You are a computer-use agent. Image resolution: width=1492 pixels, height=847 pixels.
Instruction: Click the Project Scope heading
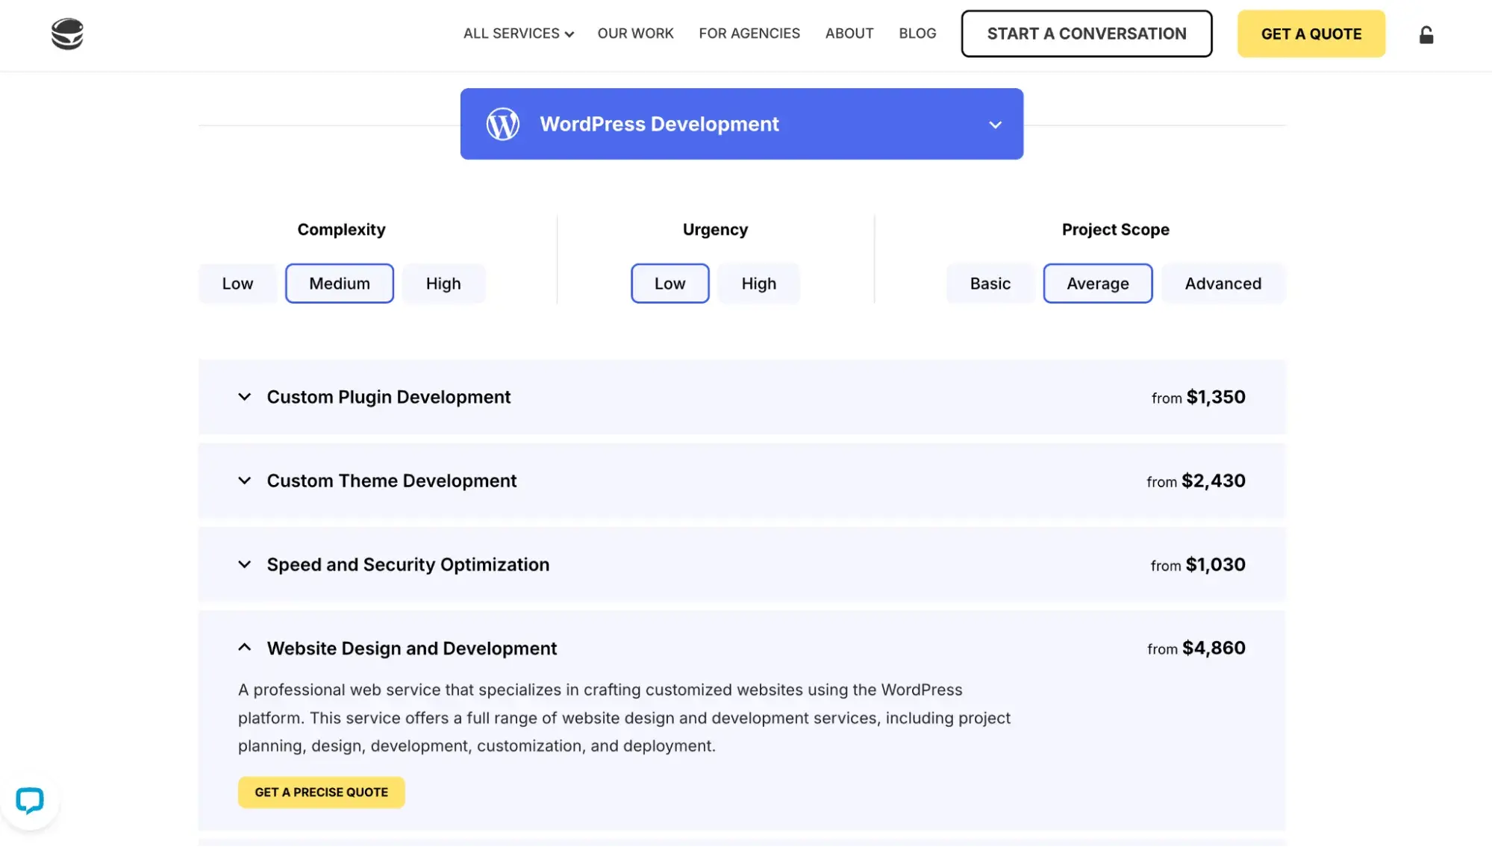pos(1115,230)
